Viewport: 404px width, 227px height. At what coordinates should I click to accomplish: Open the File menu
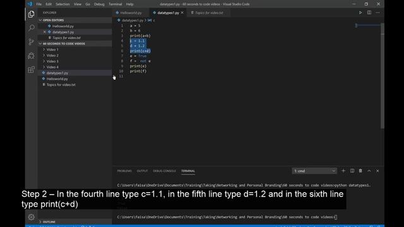[39, 4]
